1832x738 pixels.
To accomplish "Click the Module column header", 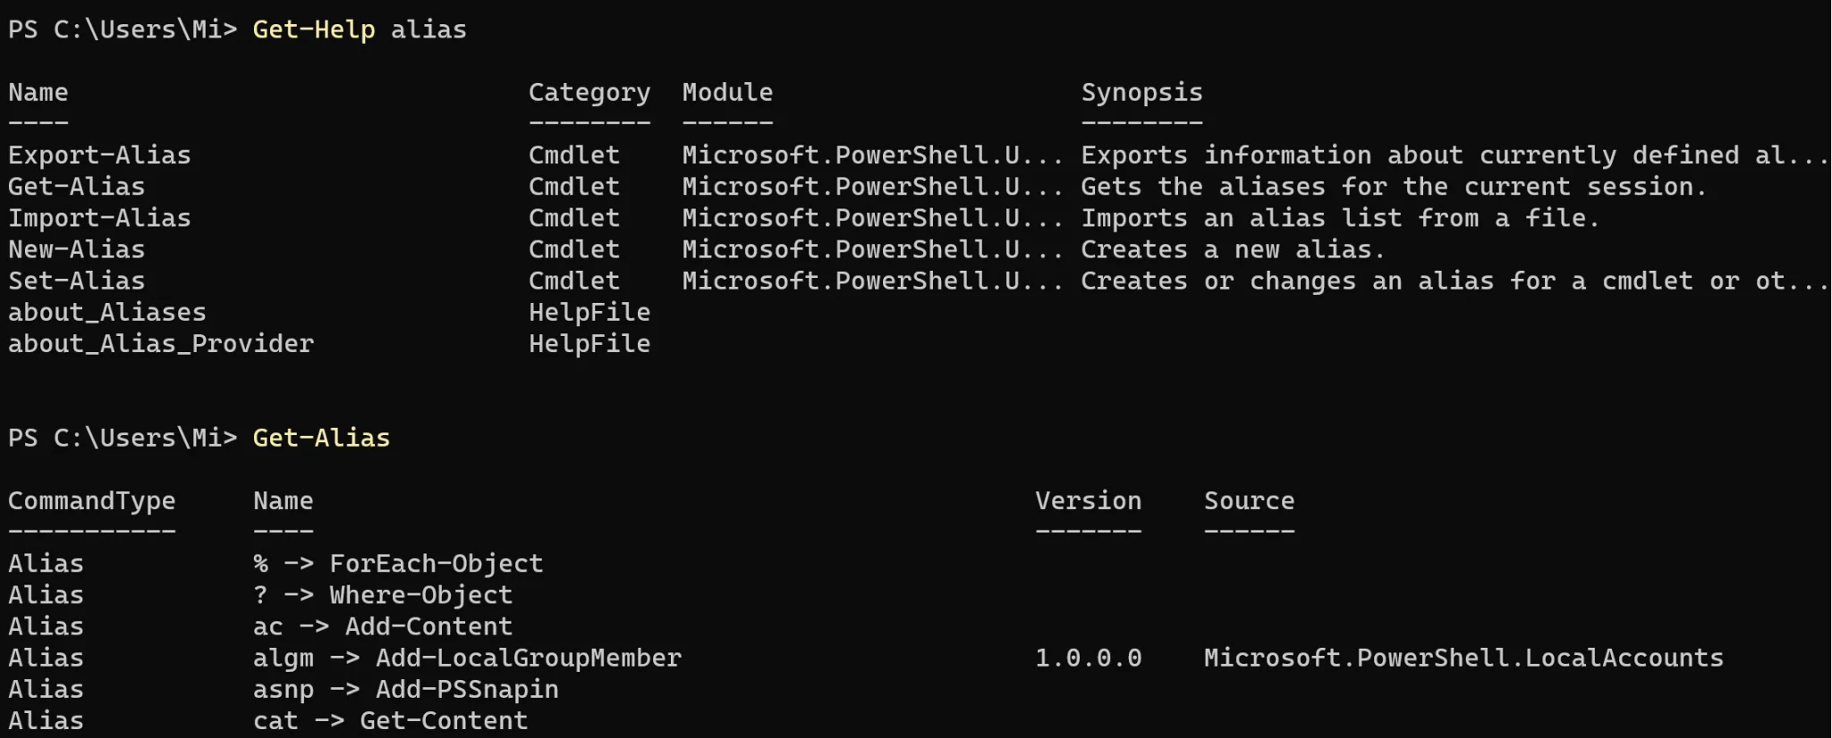I will [727, 92].
